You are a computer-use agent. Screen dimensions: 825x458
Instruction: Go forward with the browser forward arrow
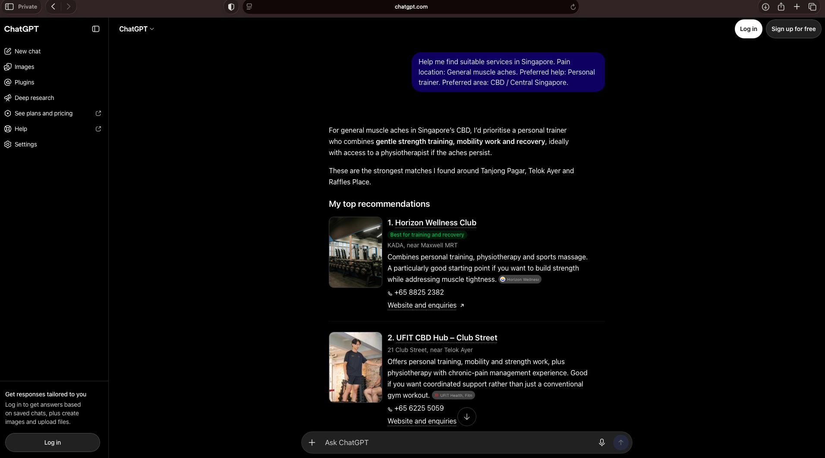(68, 6)
